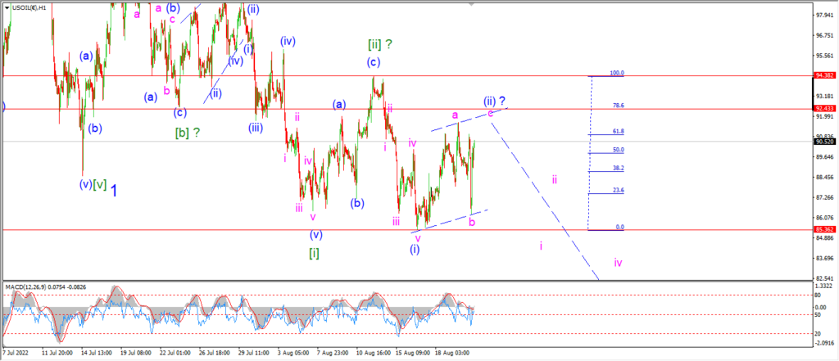Select the Fibonacci 61.8 level label
This screenshot has width=839, height=361.
click(619, 131)
